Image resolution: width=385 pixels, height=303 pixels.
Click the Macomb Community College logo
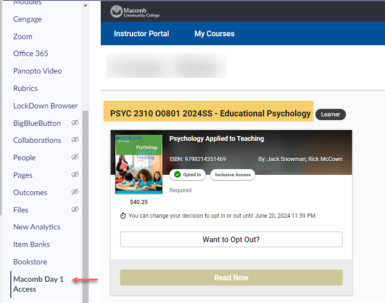(135, 12)
